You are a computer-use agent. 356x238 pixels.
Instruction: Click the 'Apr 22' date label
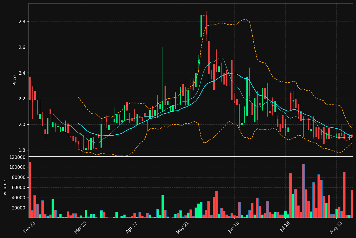tap(132, 227)
